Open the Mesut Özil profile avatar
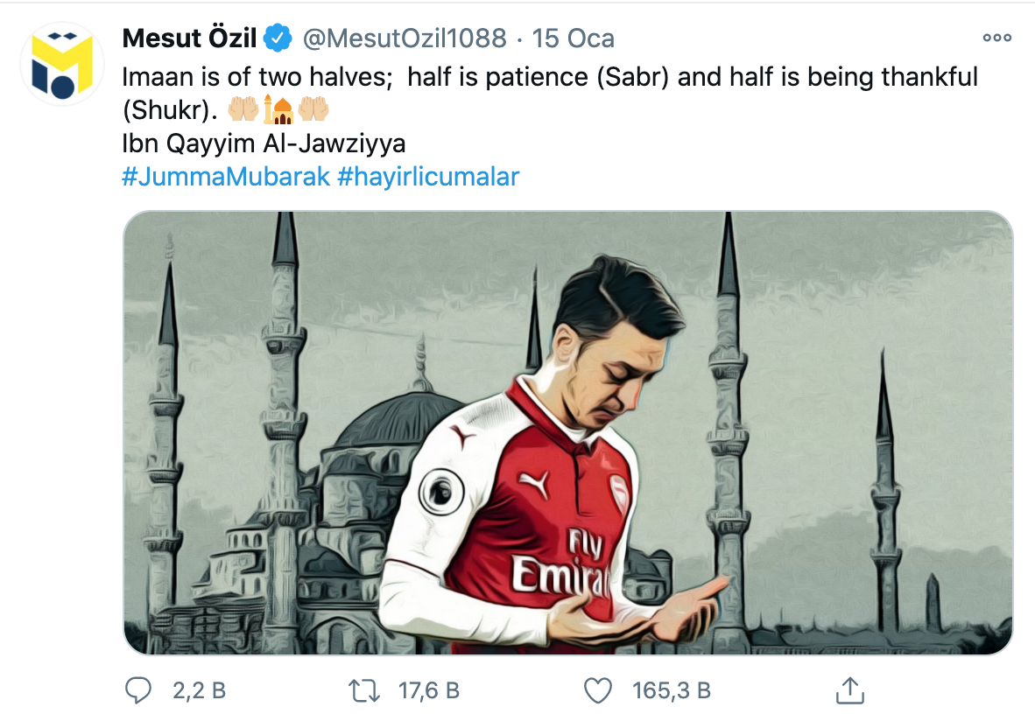Screen dimensions: 1035x721 point(62,64)
